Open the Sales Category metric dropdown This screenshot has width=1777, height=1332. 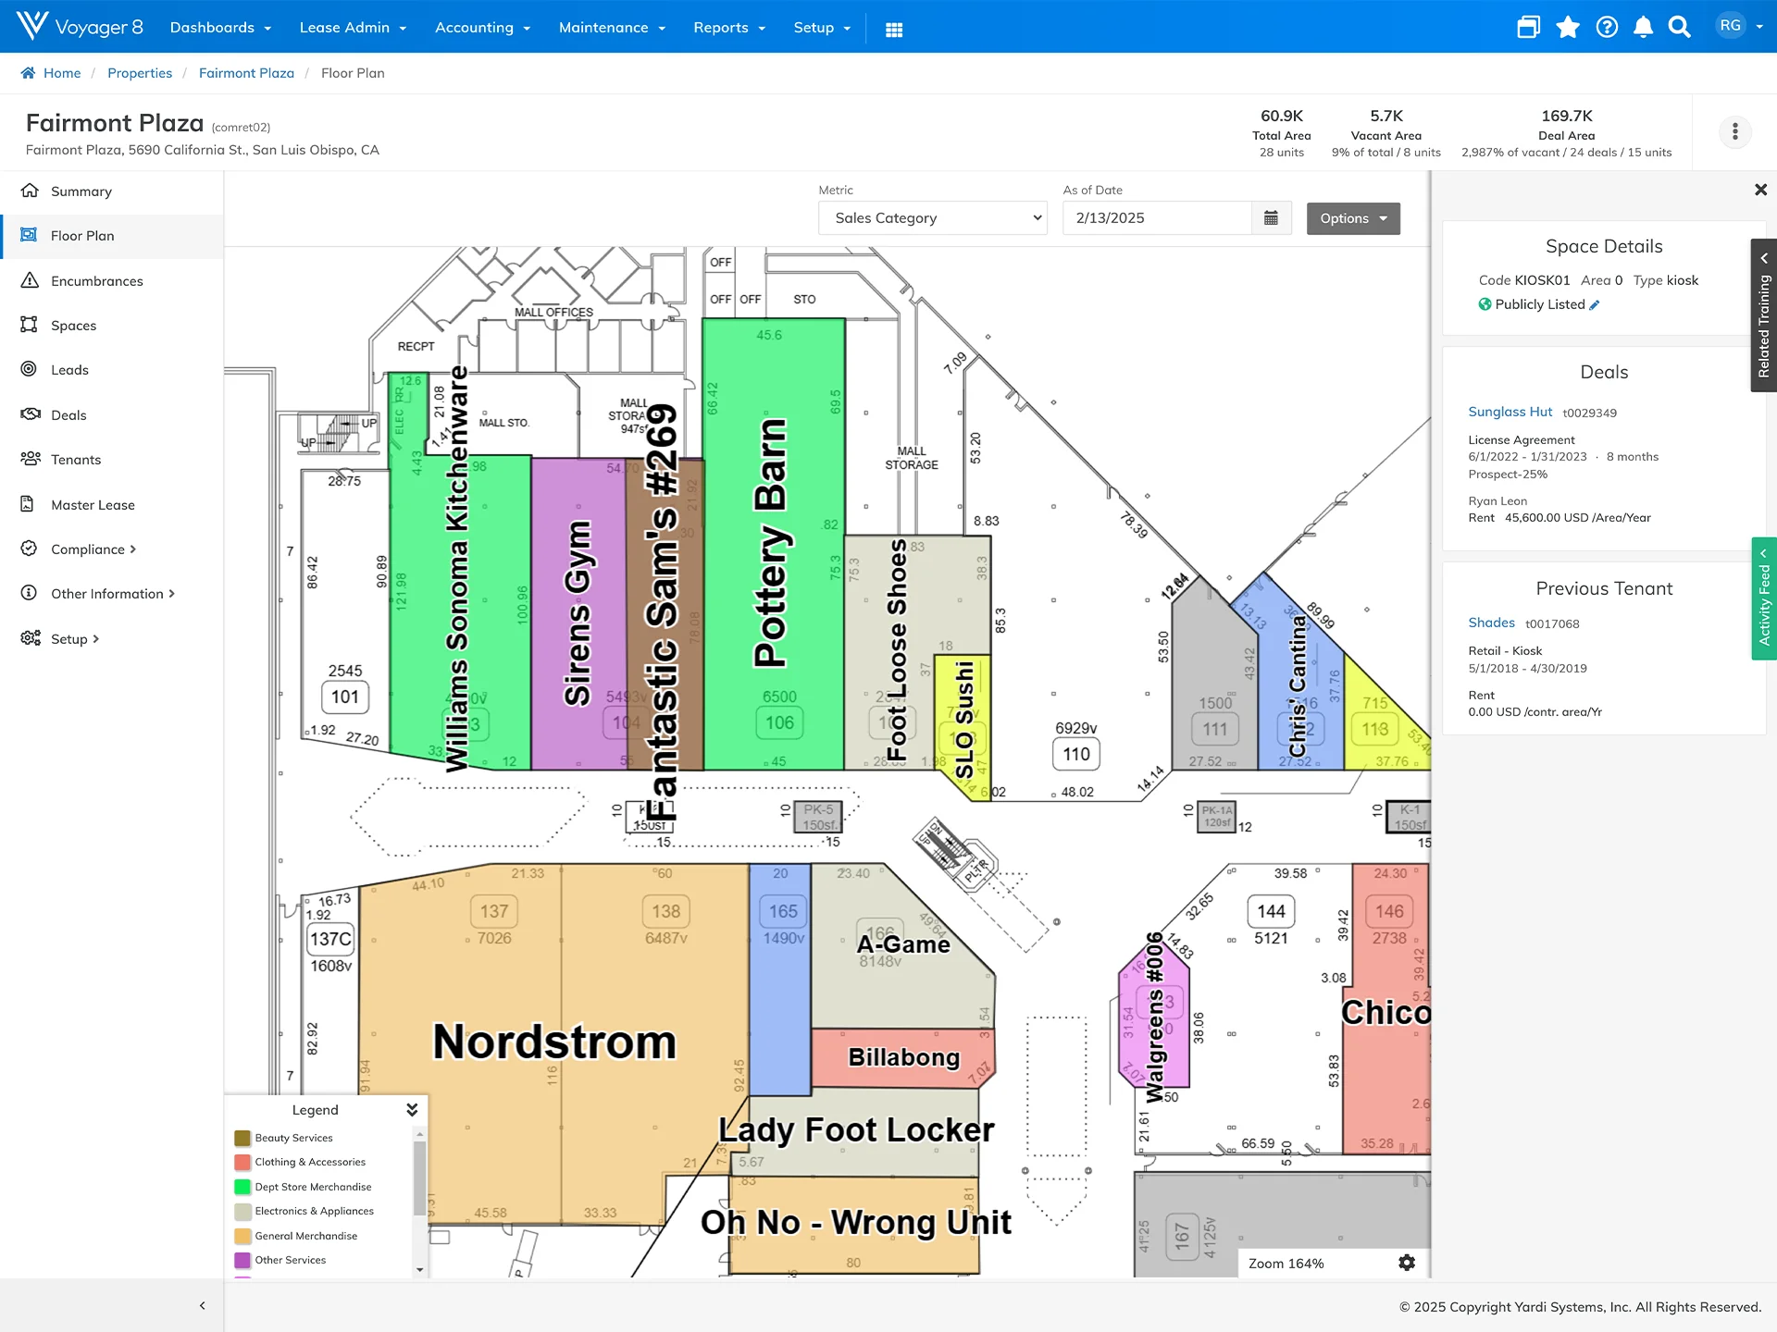tap(932, 218)
